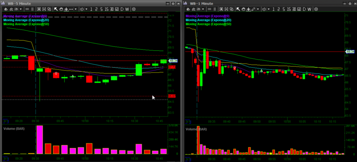
Task: Click the vertical lines icon in 1 Minute toolbar
Action: [215, 9]
